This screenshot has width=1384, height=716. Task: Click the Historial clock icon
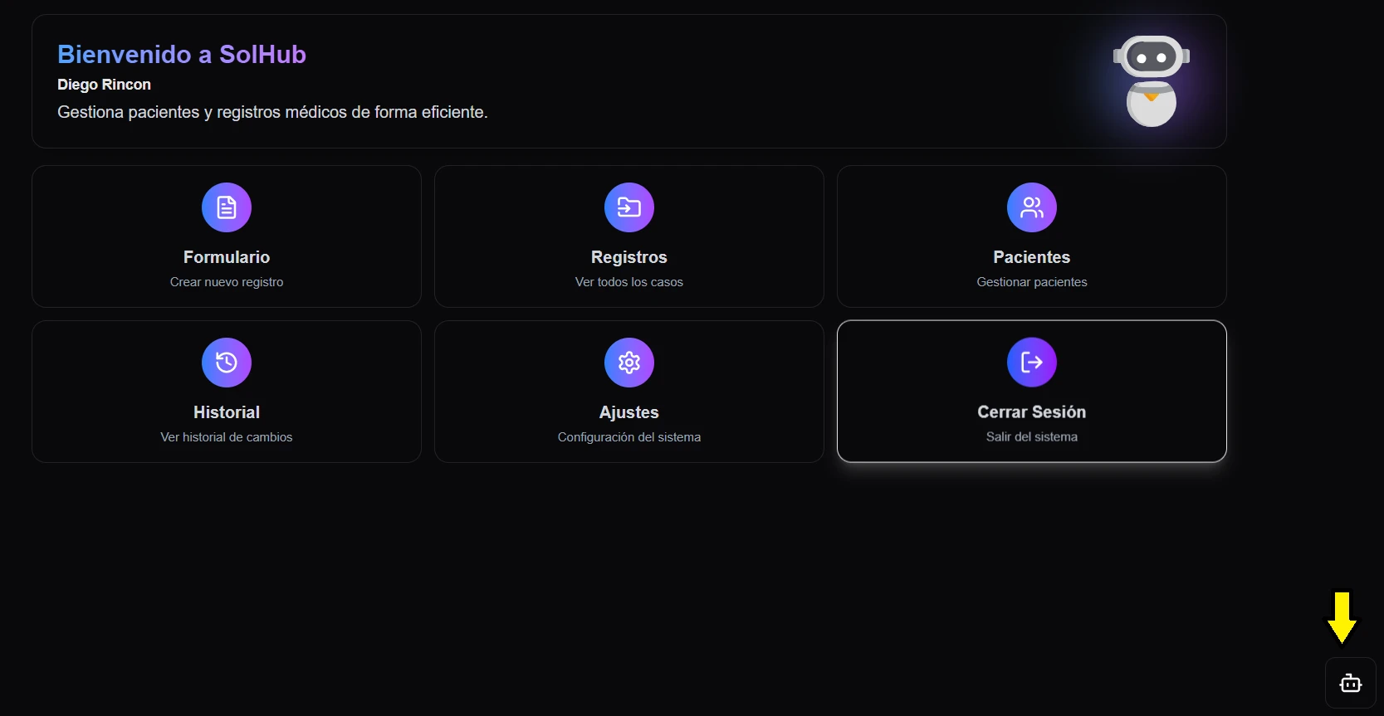click(x=227, y=363)
